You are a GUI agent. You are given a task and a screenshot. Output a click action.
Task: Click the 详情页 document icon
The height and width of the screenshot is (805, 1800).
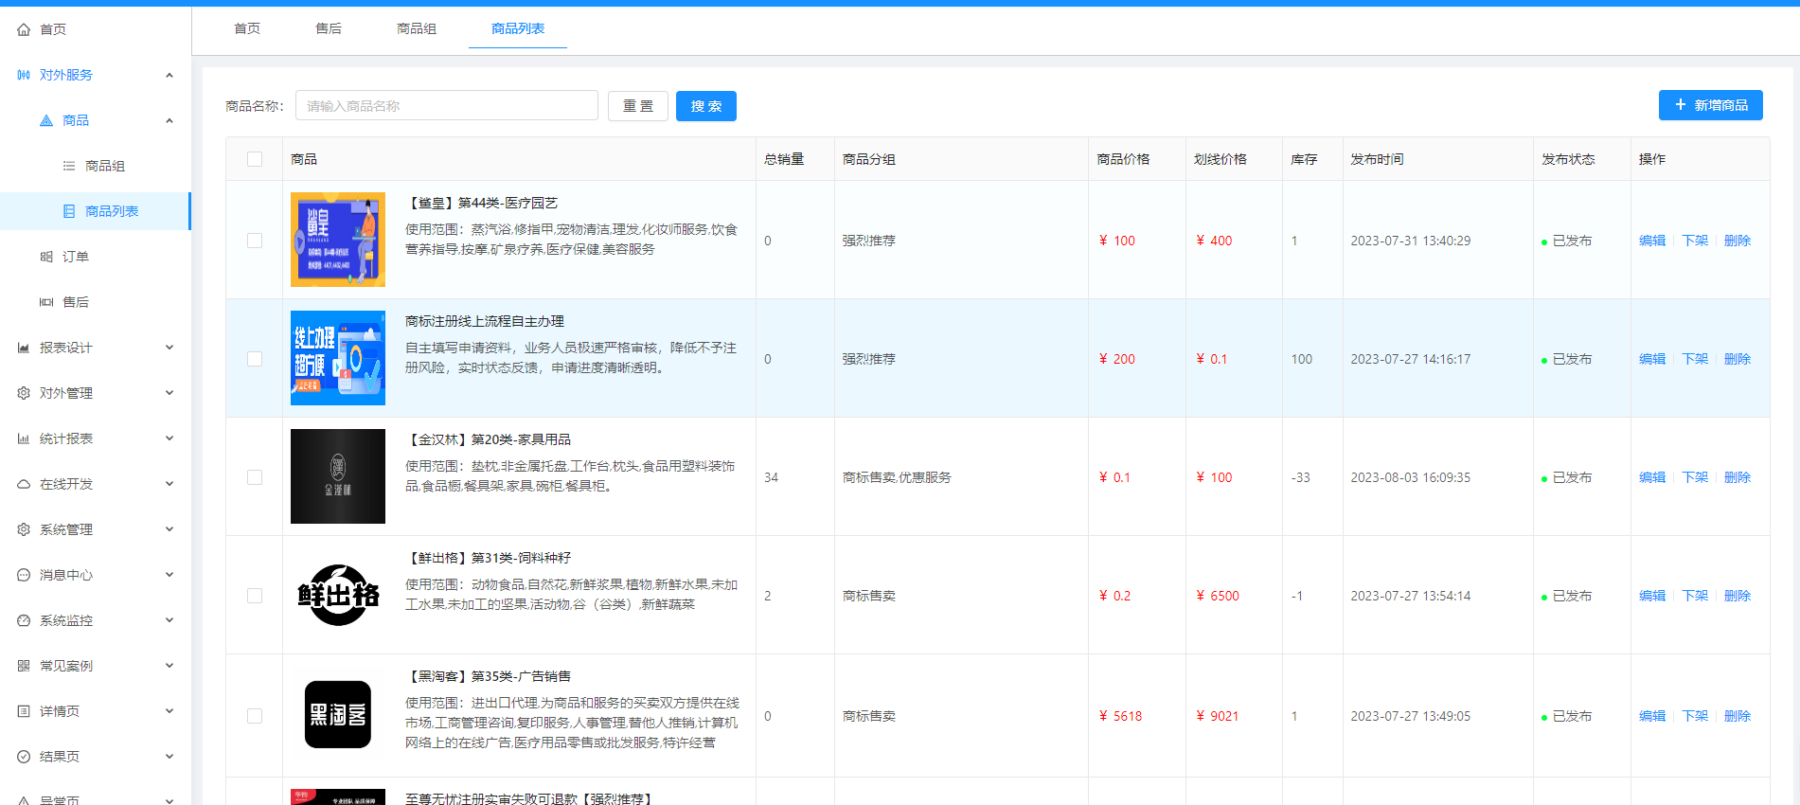(x=24, y=711)
